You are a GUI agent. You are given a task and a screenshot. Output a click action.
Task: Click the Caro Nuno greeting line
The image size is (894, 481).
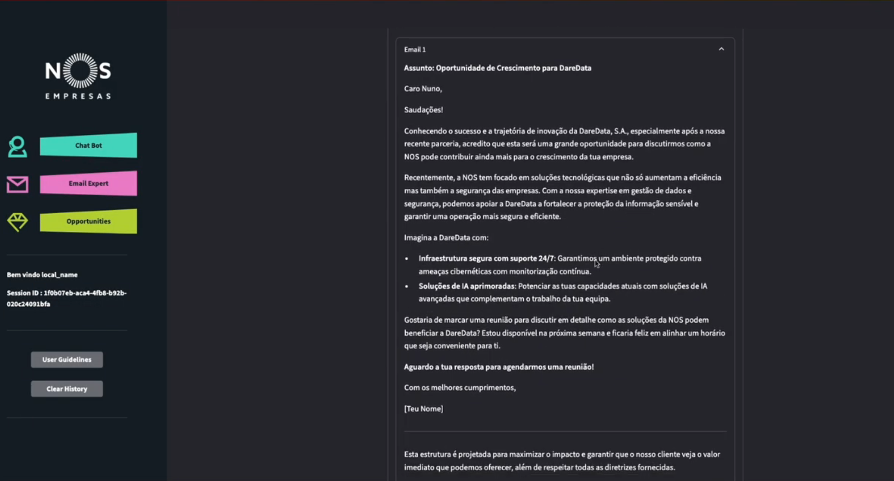423,89
